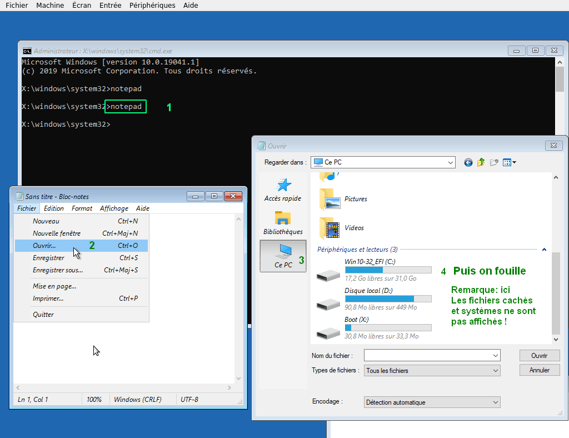The image size is (569, 438).
Task: Click the cmd window scrollbar thumb
Action: click(560, 79)
